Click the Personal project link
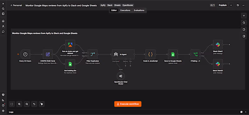Screen dimensions: 249x115 [16, 5]
